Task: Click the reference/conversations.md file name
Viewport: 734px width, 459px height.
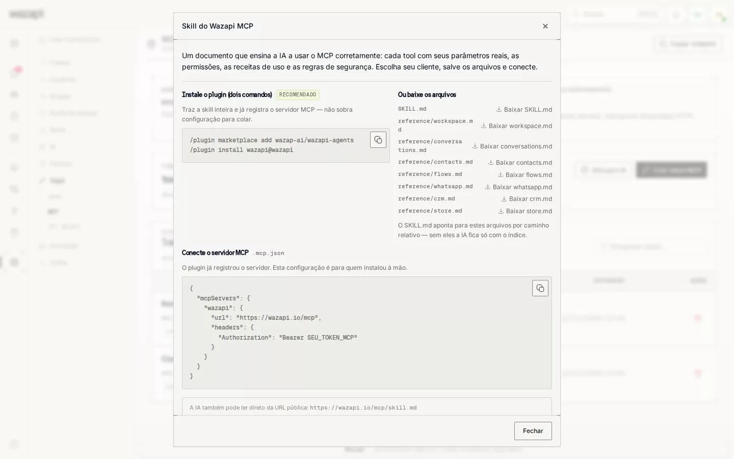Action: coord(430,146)
